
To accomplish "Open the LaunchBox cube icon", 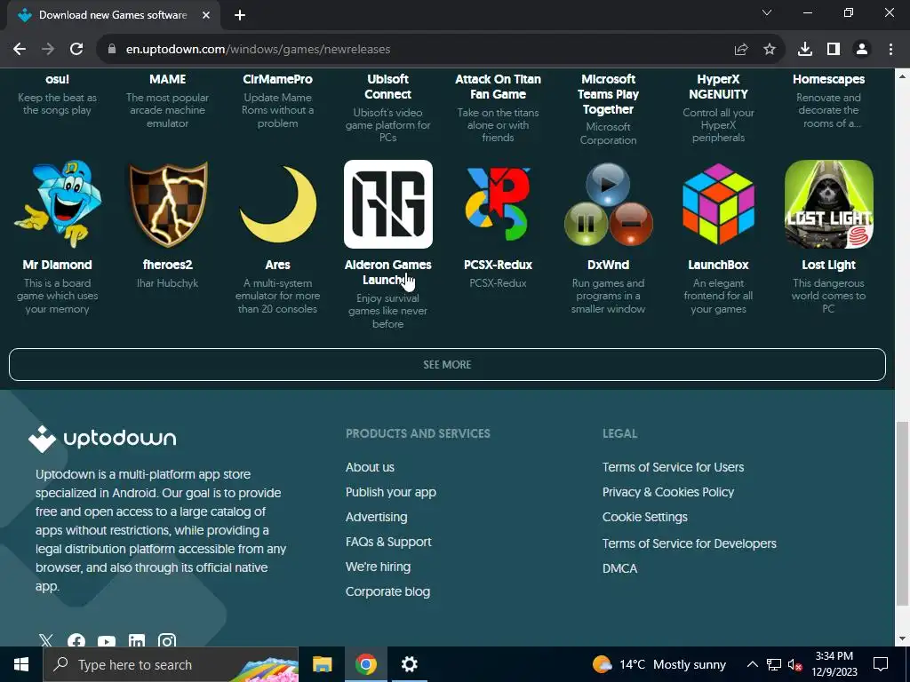I will point(718,204).
